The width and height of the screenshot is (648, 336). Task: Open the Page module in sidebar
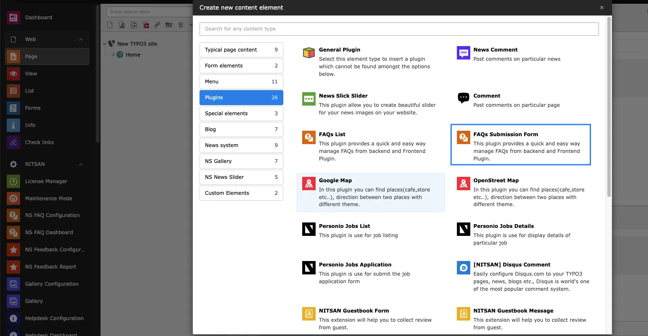click(47, 57)
